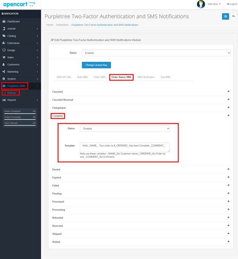Click the Marketing share icon

(x=4, y=72)
